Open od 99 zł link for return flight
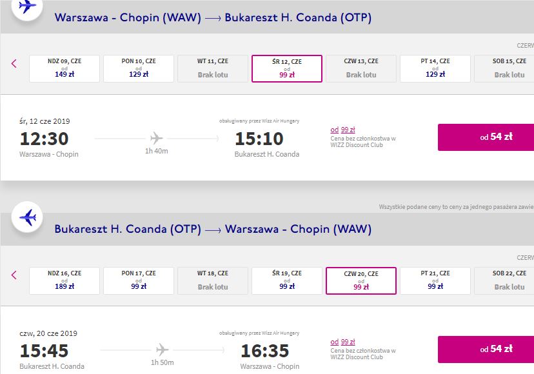The image size is (534, 374). click(x=342, y=342)
